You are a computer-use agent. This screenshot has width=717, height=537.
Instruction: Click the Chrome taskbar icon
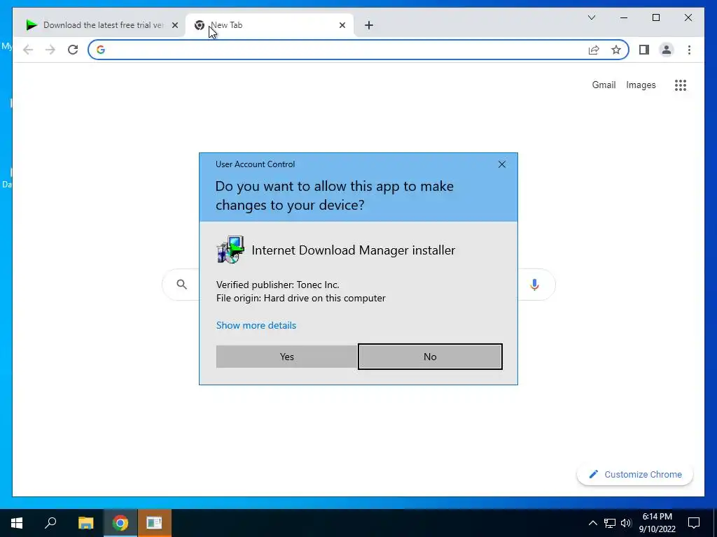pyautogui.click(x=120, y=523)
